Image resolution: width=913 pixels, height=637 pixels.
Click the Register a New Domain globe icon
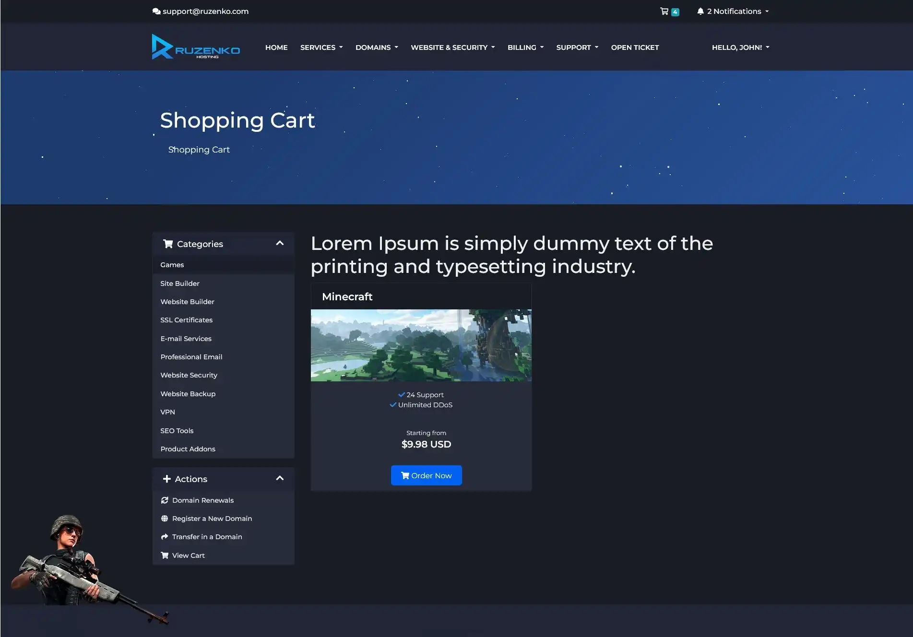[x=165, y=519]
